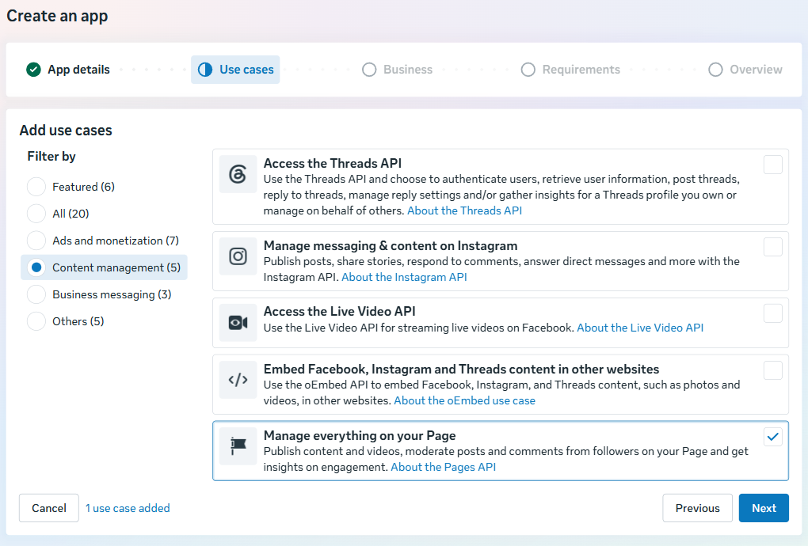Viewport: 808px width, 546px height.
Task: Select Others (5) filter radio button
Action: coord(36,321)
